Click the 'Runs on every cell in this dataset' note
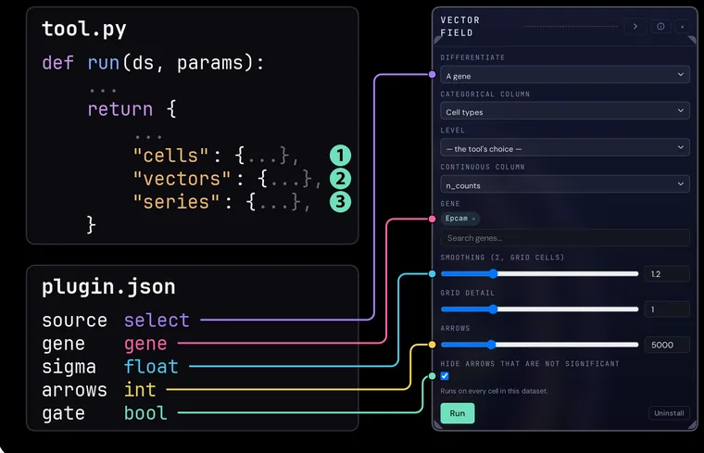The height and width of the screenshot is (453, 704). point(494,391)
